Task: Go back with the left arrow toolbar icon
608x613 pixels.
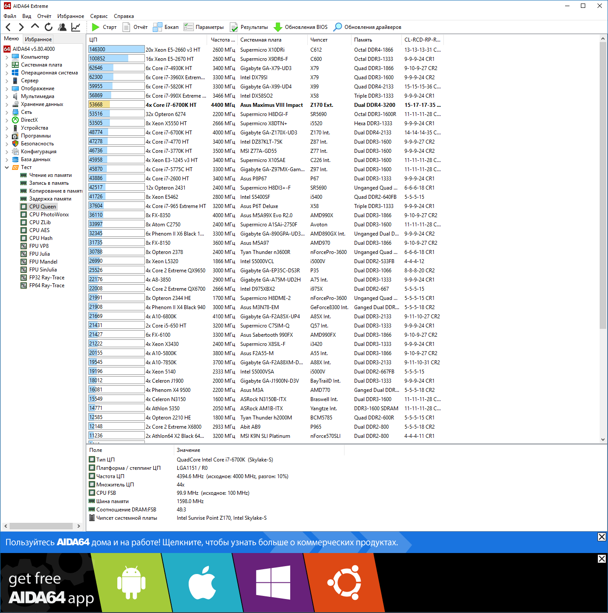Action: click(8, 27)
